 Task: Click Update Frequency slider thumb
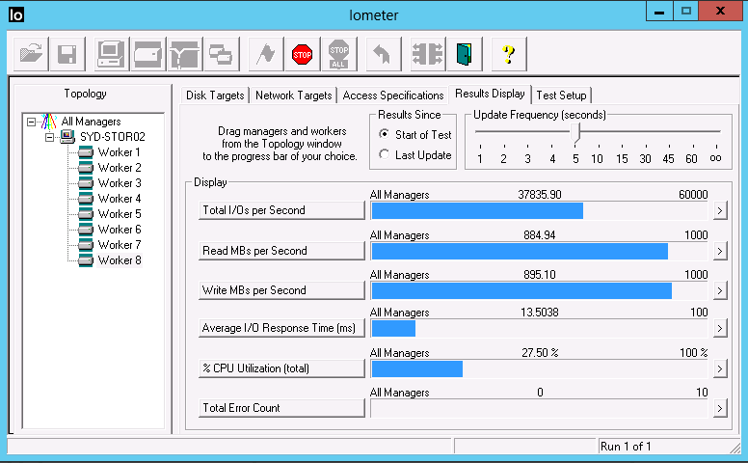click(x=575, y=132)
